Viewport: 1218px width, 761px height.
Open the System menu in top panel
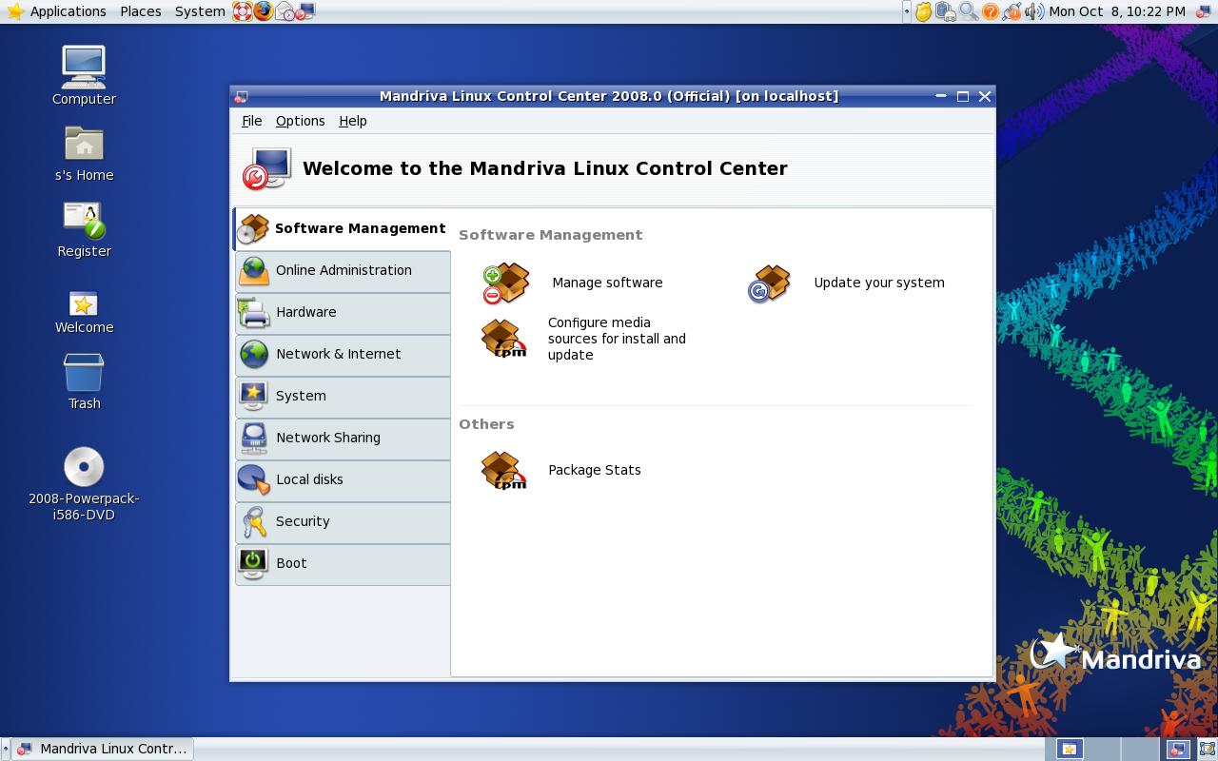click(x=200, y=11)
